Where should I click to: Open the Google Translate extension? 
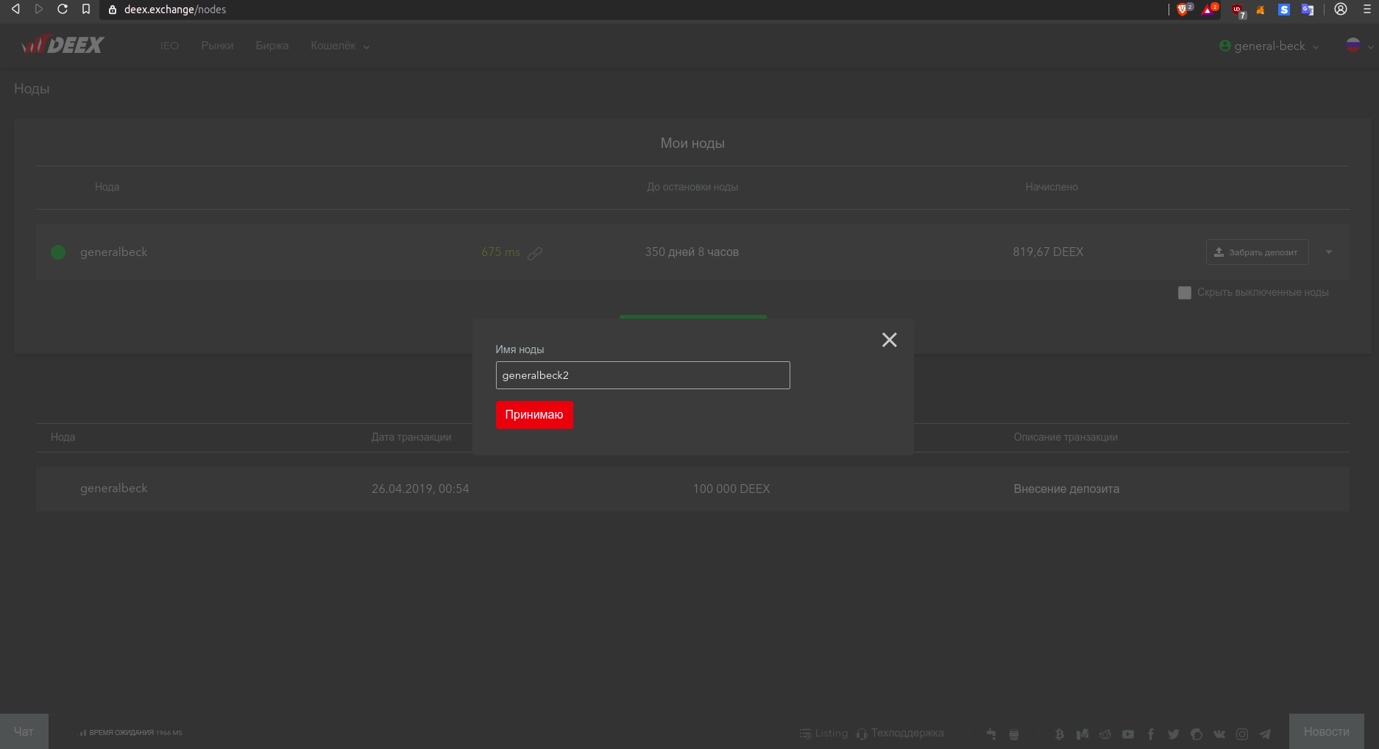click(x=1308, y=10)
